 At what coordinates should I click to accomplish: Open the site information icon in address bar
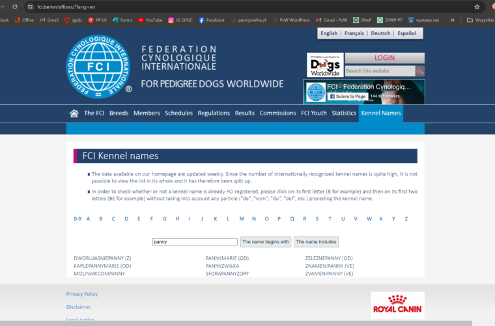coord(30,7)
